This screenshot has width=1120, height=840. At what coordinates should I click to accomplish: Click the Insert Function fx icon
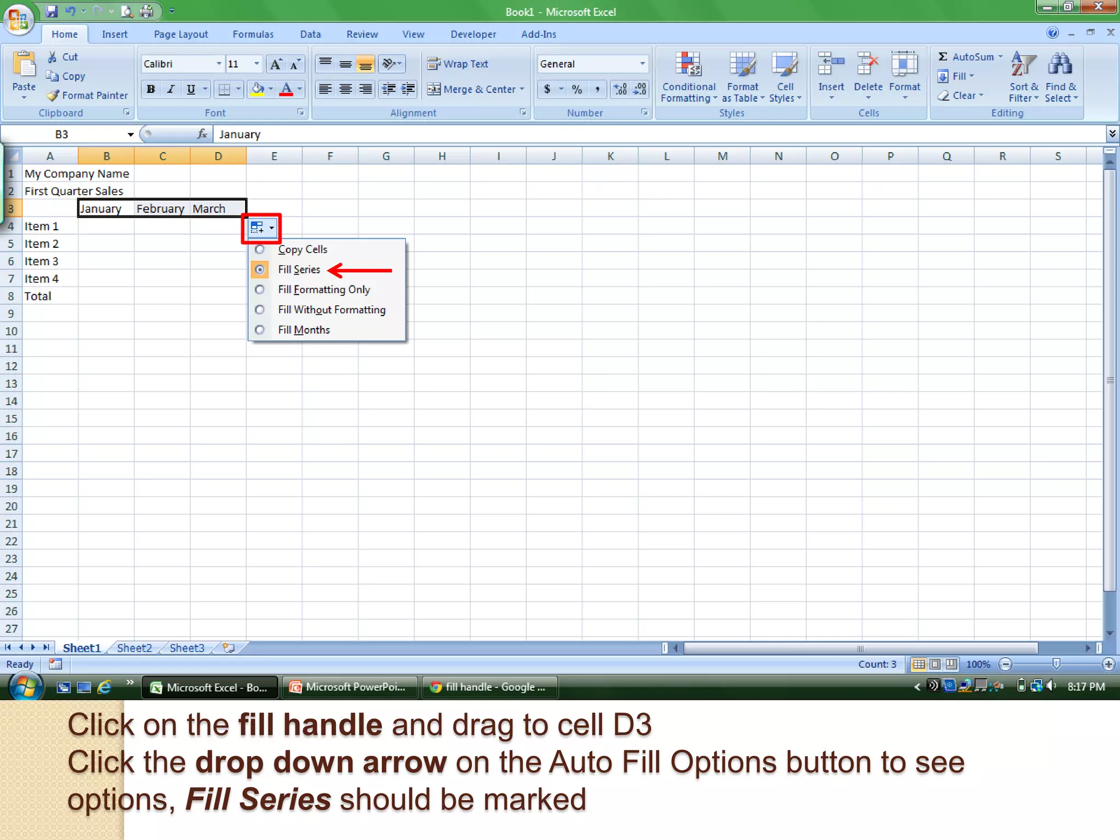(202, 134)
